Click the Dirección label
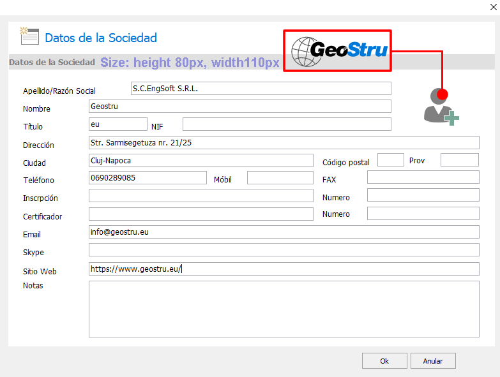500x377 pixels. pyautogui.click(x=38, y=145)
